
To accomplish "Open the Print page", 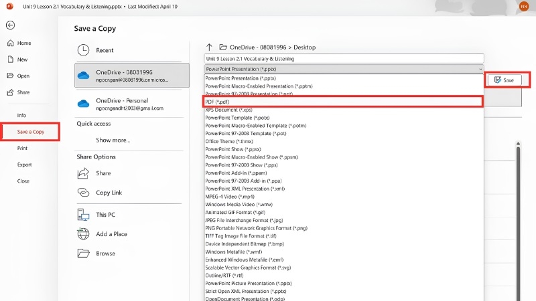I will [22, 148].
